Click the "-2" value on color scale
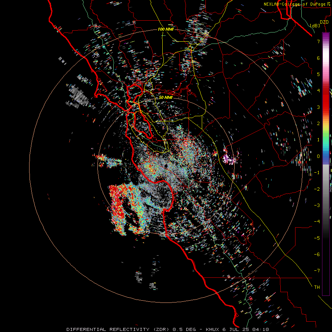This screenshot has width=332, height=332. tap(317, 189)
